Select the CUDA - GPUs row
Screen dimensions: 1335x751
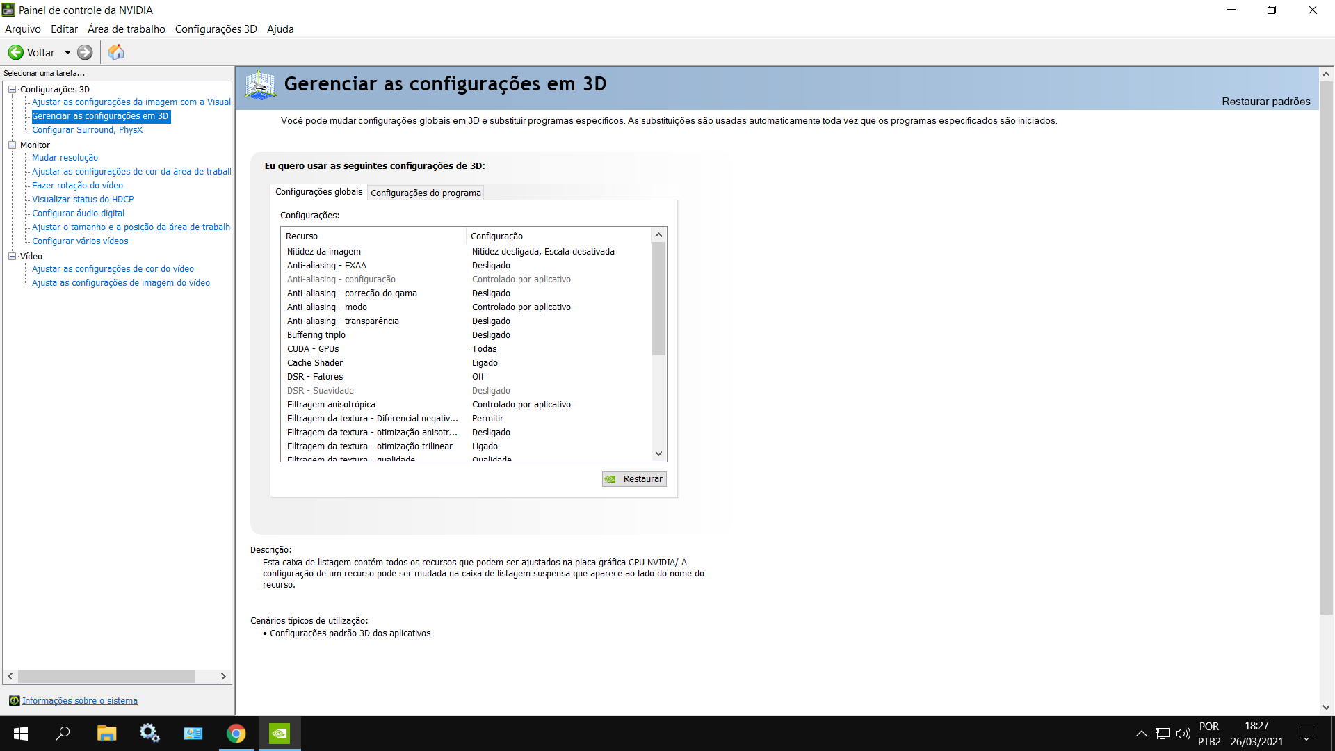coord(467,349)
